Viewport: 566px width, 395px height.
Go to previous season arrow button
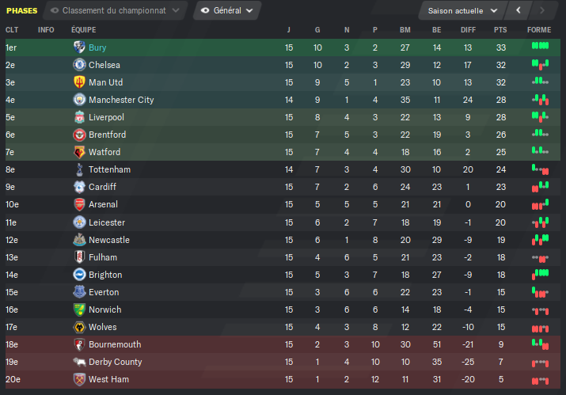pyautogui.click(x=519, y=10)
